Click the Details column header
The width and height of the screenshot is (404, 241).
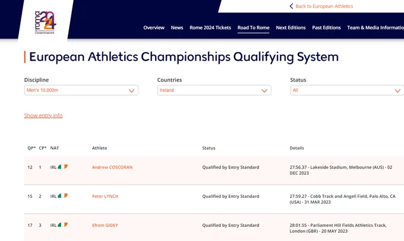[297, 148]
